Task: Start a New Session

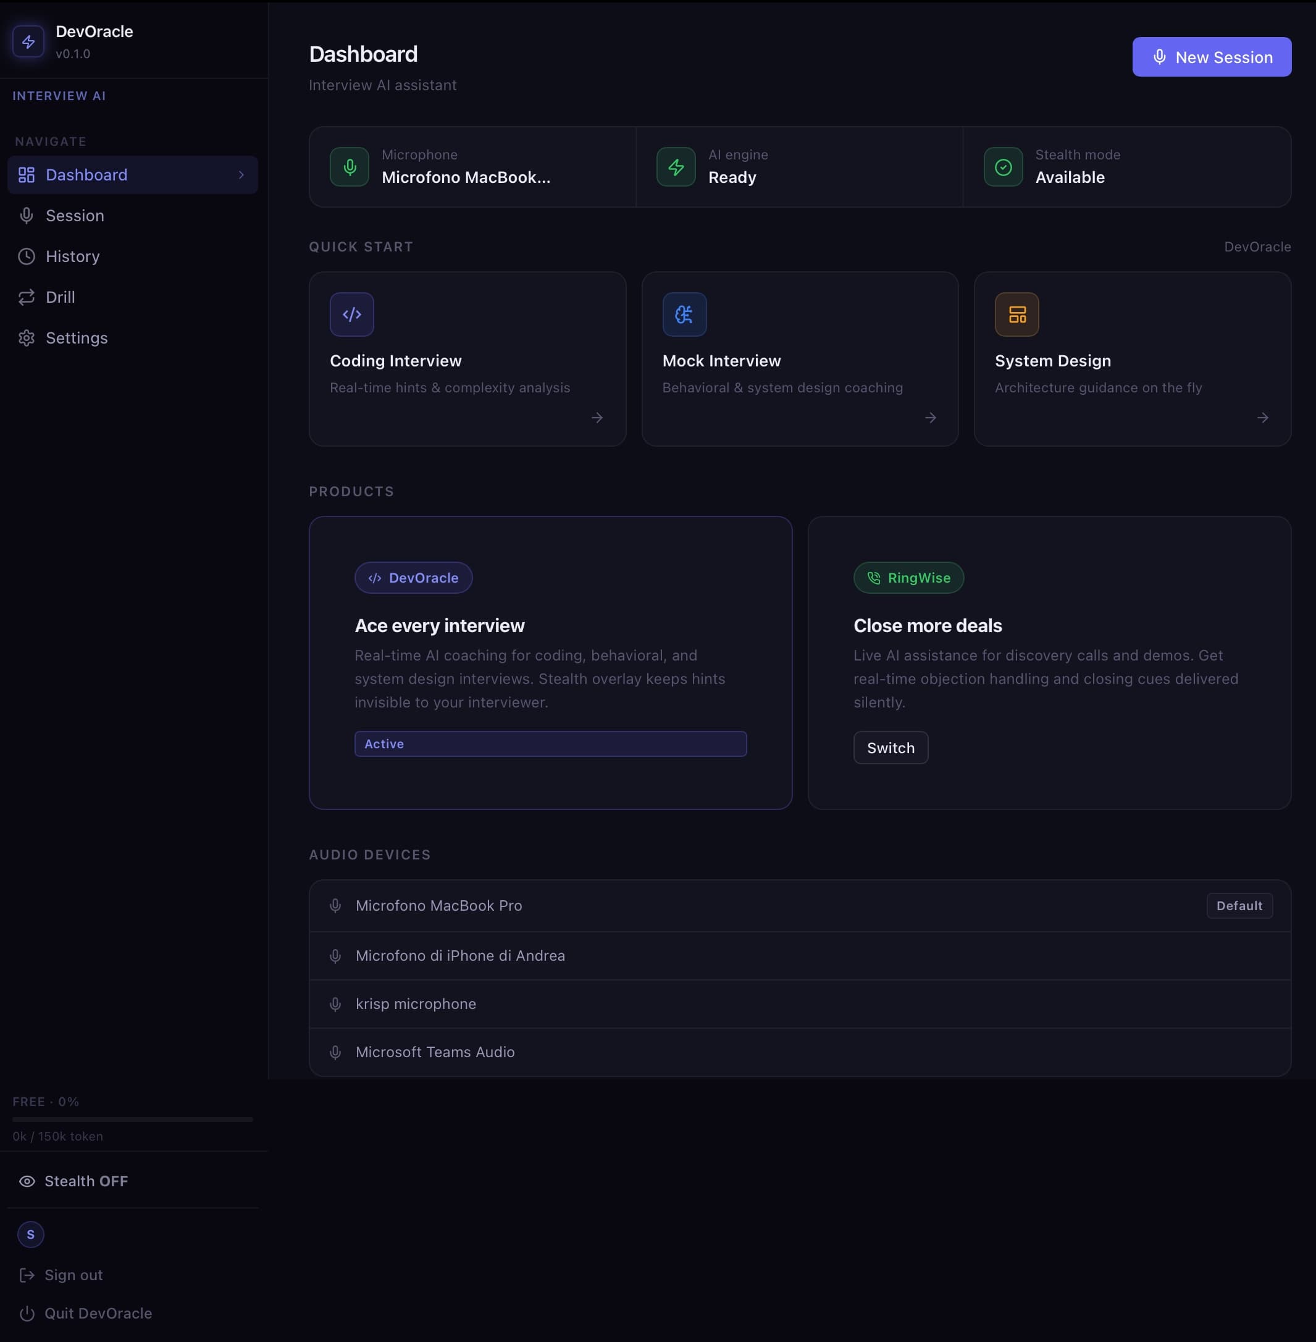Action: [x=1212, y=57]
